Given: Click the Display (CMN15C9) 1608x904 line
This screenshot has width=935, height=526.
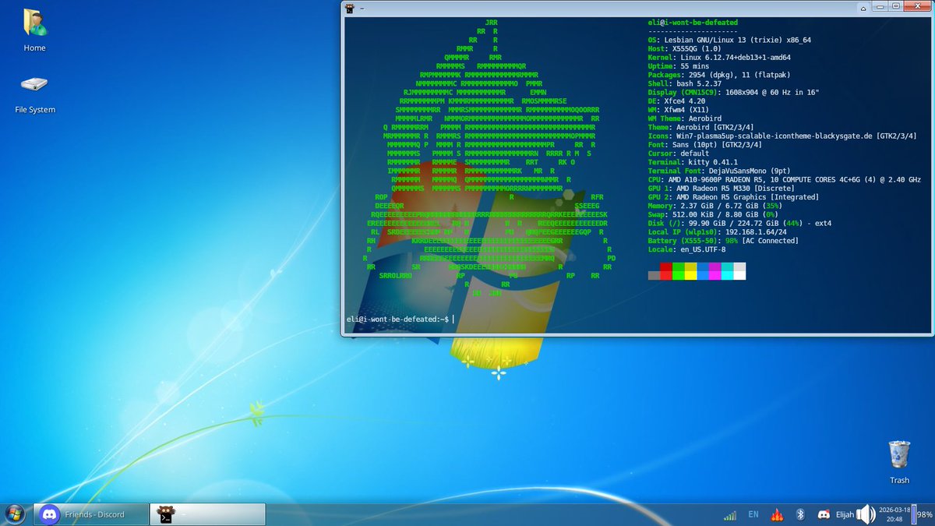Looking at the screenshot, I should click(733, 93).
